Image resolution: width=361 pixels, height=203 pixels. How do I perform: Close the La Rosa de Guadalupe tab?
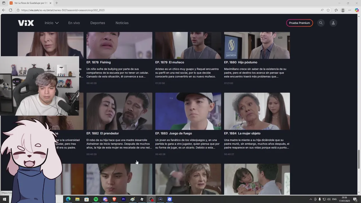pos(50,3)
